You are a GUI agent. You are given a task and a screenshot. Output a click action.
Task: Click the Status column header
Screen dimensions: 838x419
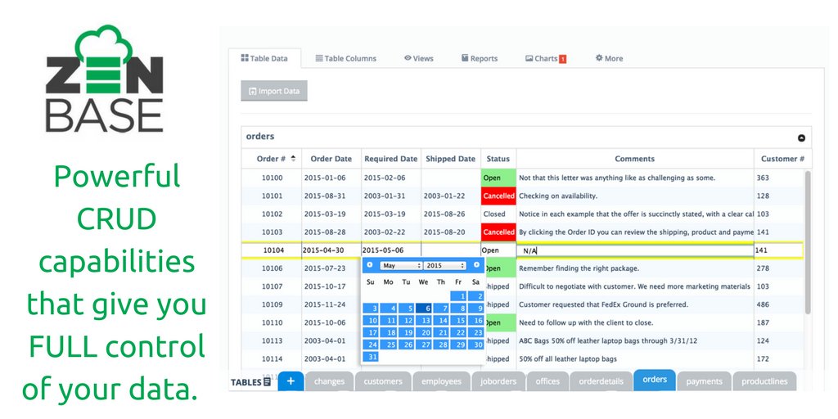click(x=498, y=159)
